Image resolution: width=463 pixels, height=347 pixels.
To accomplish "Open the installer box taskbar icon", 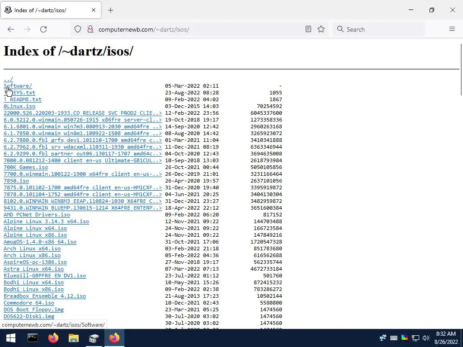I will point(94,338).
